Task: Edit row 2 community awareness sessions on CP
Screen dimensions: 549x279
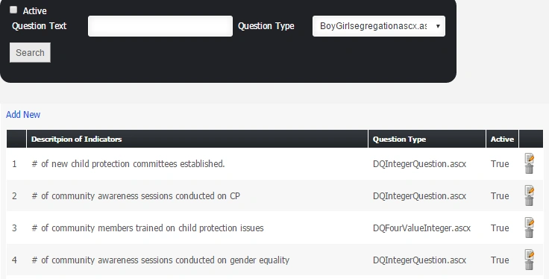Action: pos(530,190)
